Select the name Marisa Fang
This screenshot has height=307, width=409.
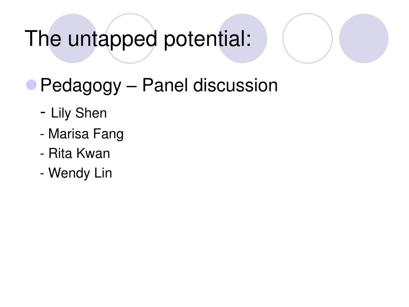coord(86,134)
